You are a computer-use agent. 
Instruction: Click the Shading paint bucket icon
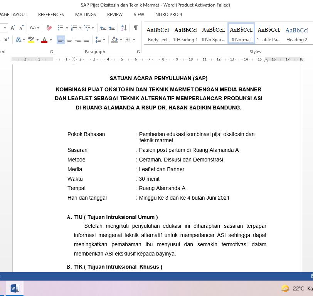point(114,40)
